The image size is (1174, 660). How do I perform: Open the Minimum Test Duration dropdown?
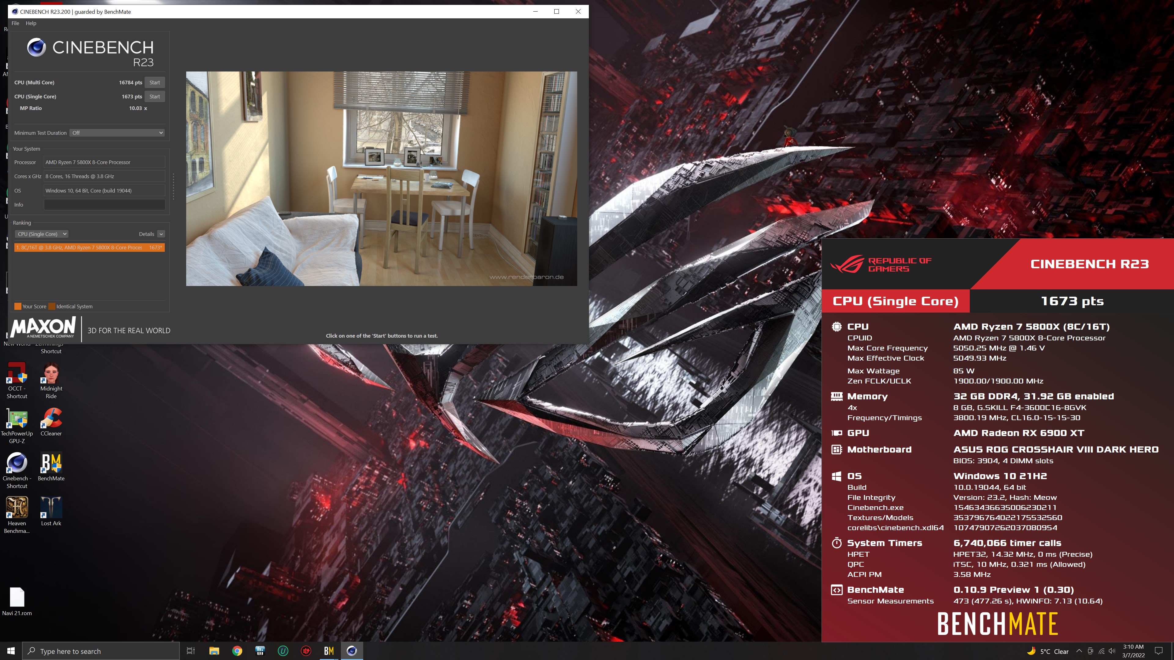[x=117, y=133]
